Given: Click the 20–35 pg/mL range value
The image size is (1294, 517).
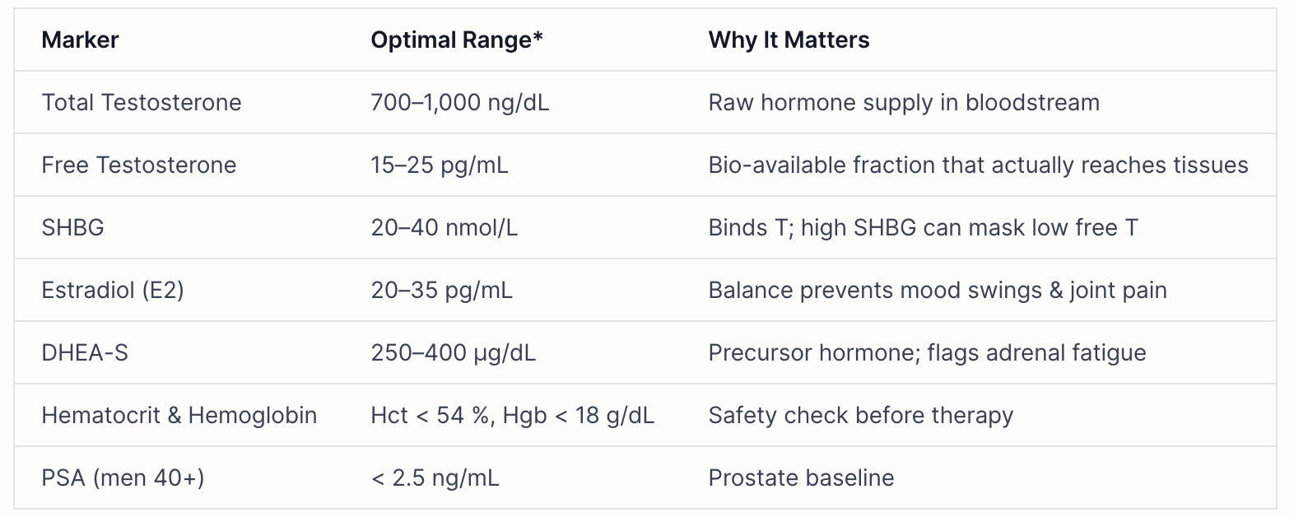Looking at the screenshot, I should [x=441, y=290].
